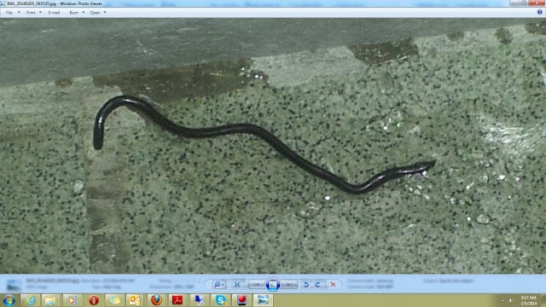Open the zoom magnifier control
The image size is (546, 307).
218,285
